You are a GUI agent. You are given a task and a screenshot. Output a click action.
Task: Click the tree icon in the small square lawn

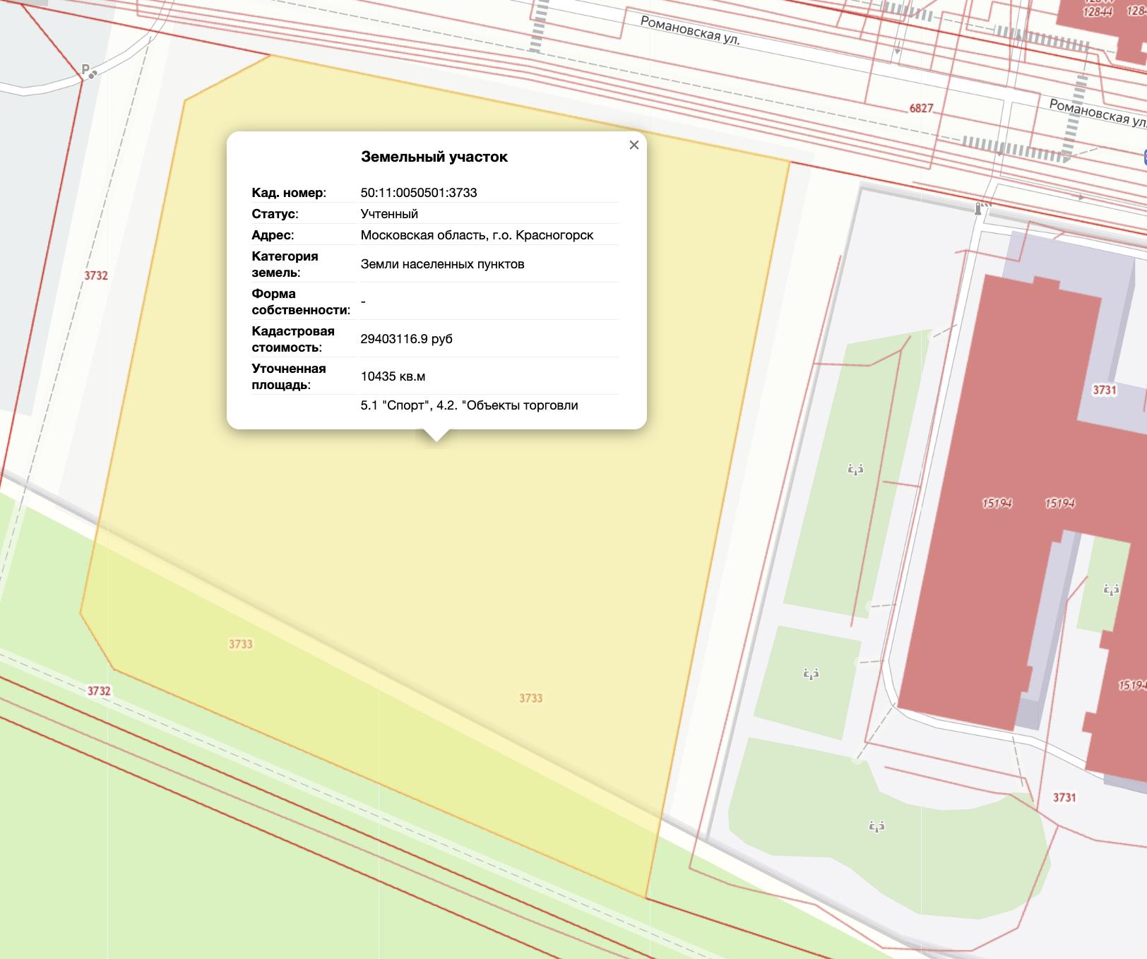point(811,673)
